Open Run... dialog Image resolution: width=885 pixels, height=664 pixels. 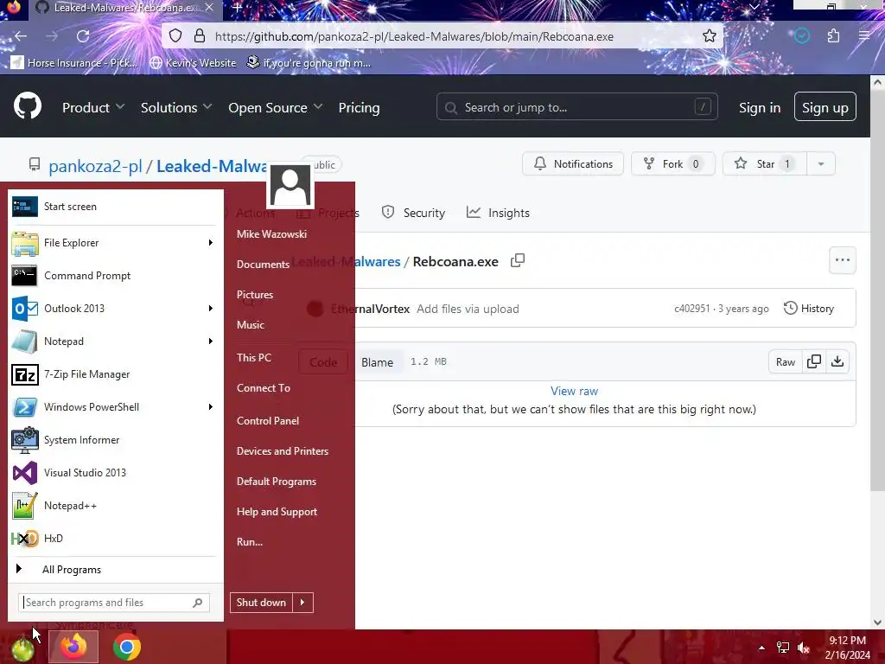coord(250,542)
